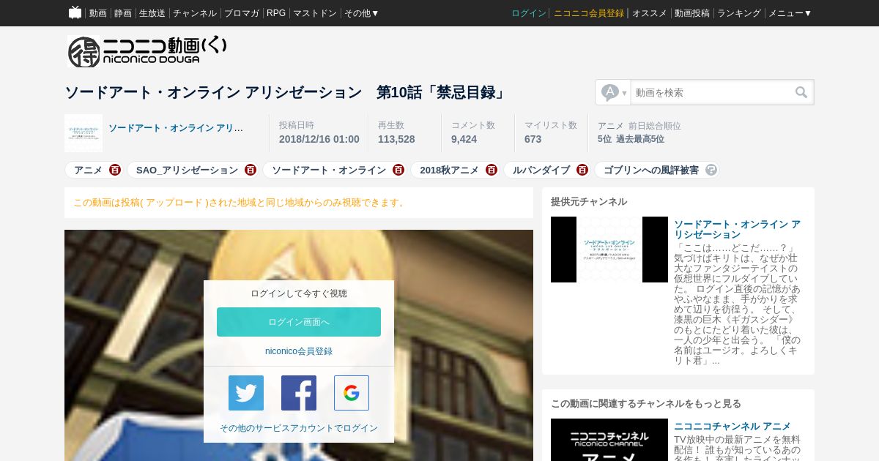Screen dimensions: 879x461
Task: Click the magnifier search icon
Action: [x=801, y=92]
